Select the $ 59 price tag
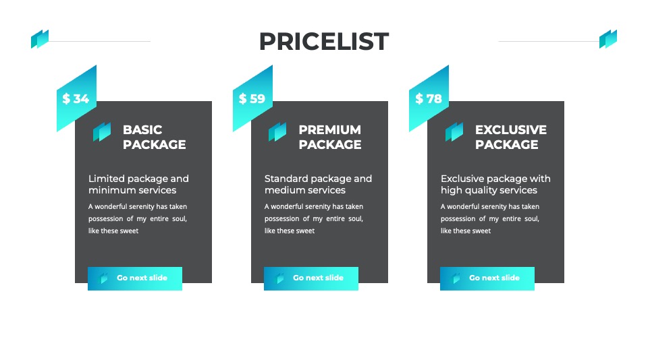This screenshot has width=648, height=364. (x=252, y=98)
